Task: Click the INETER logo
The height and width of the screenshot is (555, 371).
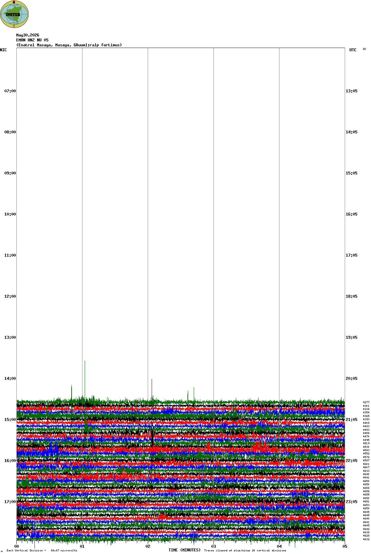Action: 14,14
